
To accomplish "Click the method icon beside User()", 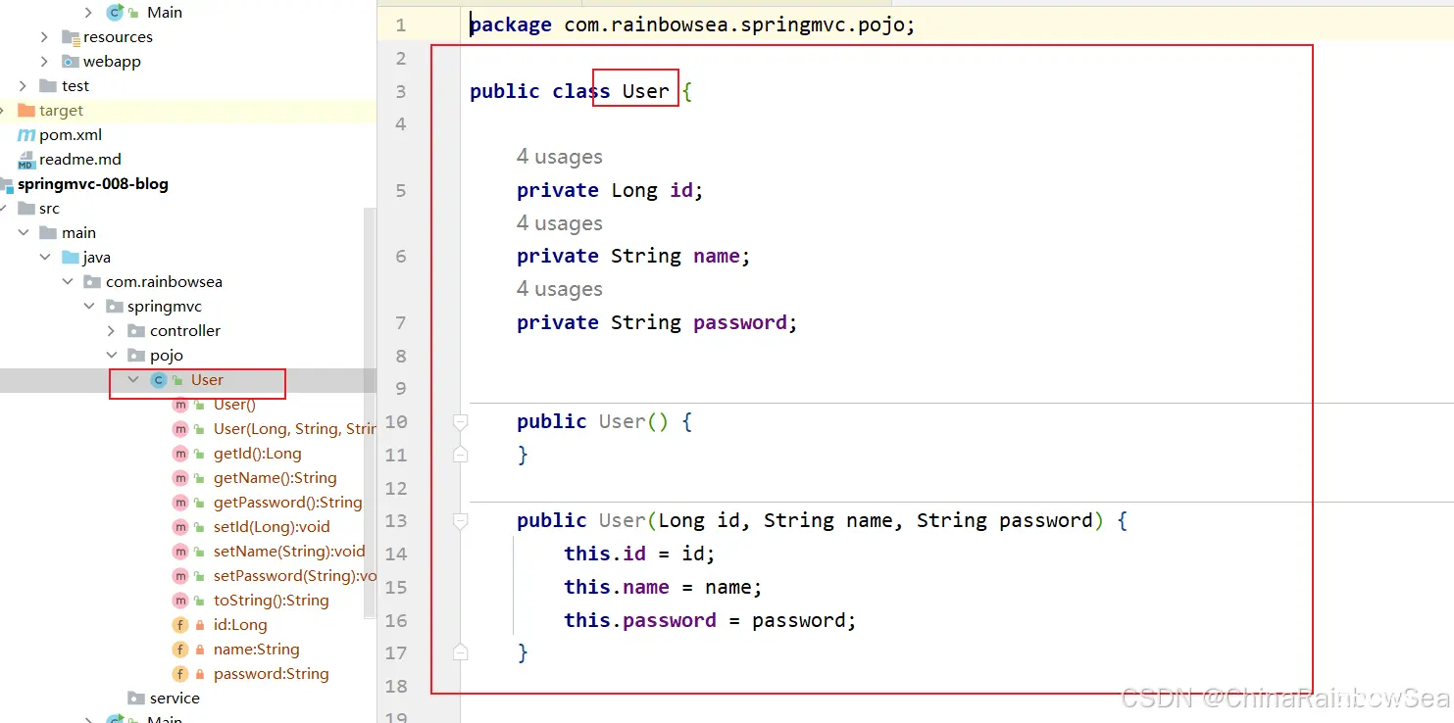I will point(180,405).
